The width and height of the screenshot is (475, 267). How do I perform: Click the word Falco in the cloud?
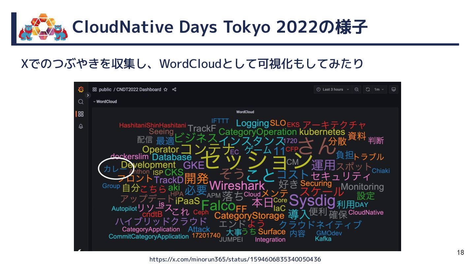(x=218, y=206)
